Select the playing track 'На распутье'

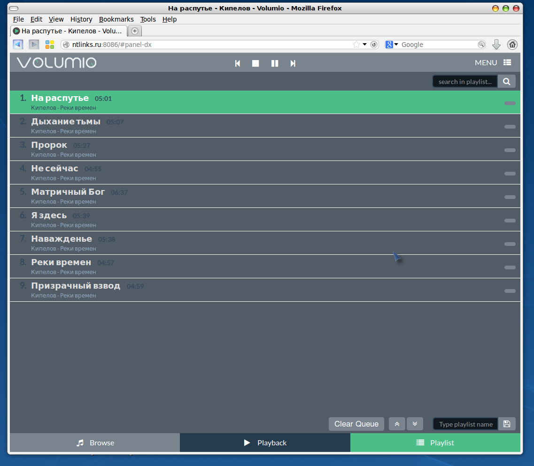tap(265, 102)
